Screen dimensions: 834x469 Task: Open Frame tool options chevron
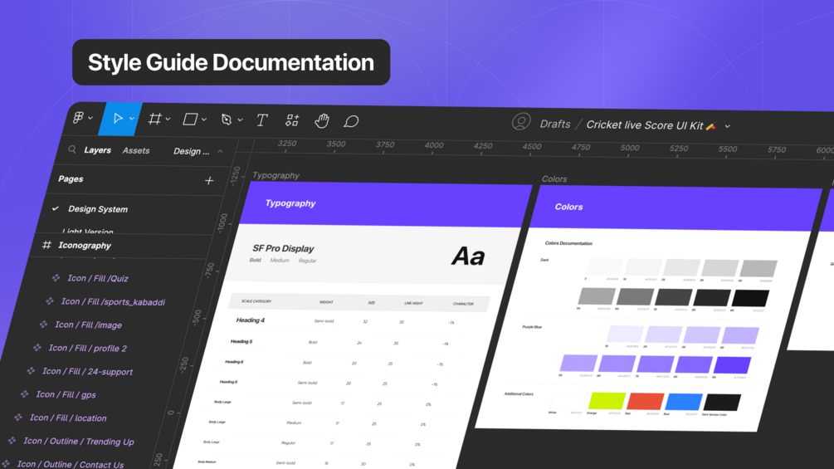click(x=168, y=119)
